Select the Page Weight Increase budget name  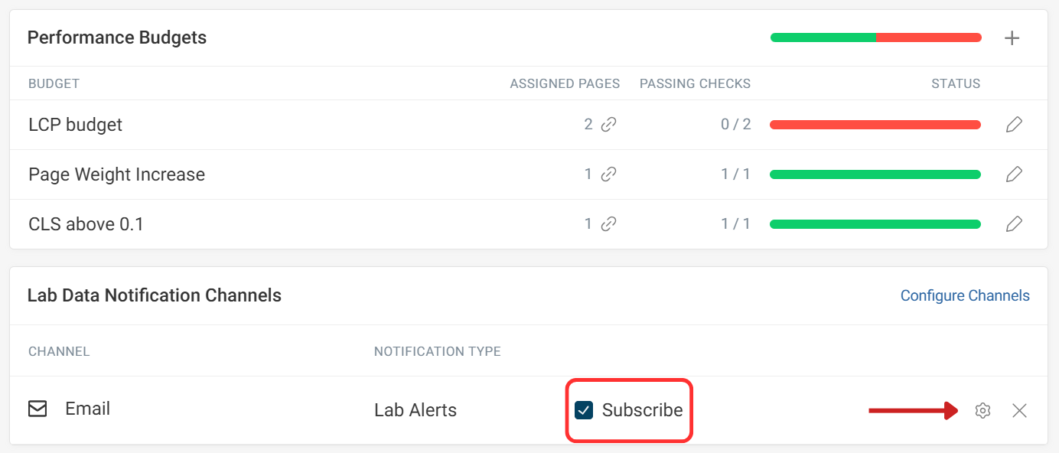(x=117, y=174)
